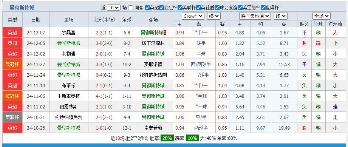Screen dimensions: 348x147
Task: Click the 大:40% summary value
Action: tap(208, 138)
